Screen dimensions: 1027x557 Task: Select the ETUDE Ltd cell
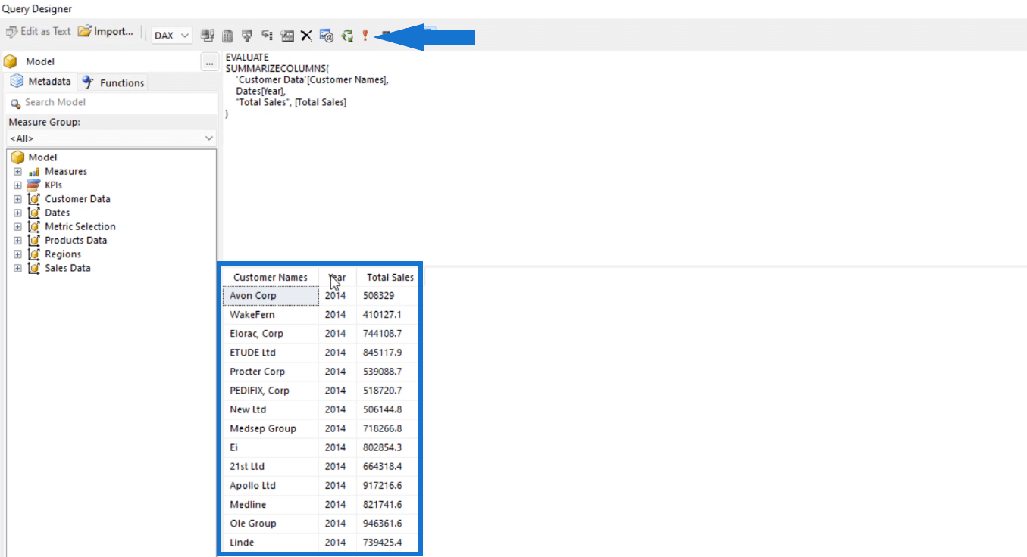[271, 353]
